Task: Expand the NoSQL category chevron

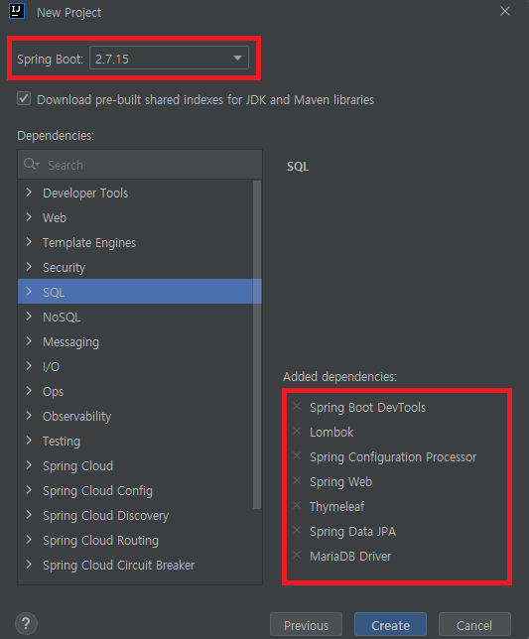Action: [29, 317]
